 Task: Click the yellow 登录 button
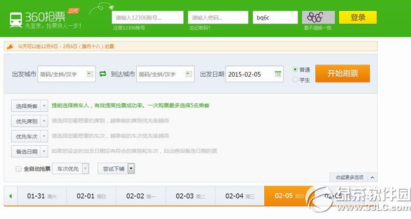pos(358,18)
